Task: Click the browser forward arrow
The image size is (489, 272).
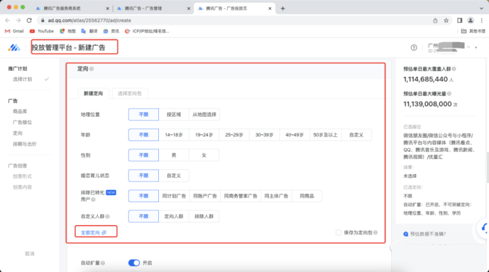Action: point(18,20)
